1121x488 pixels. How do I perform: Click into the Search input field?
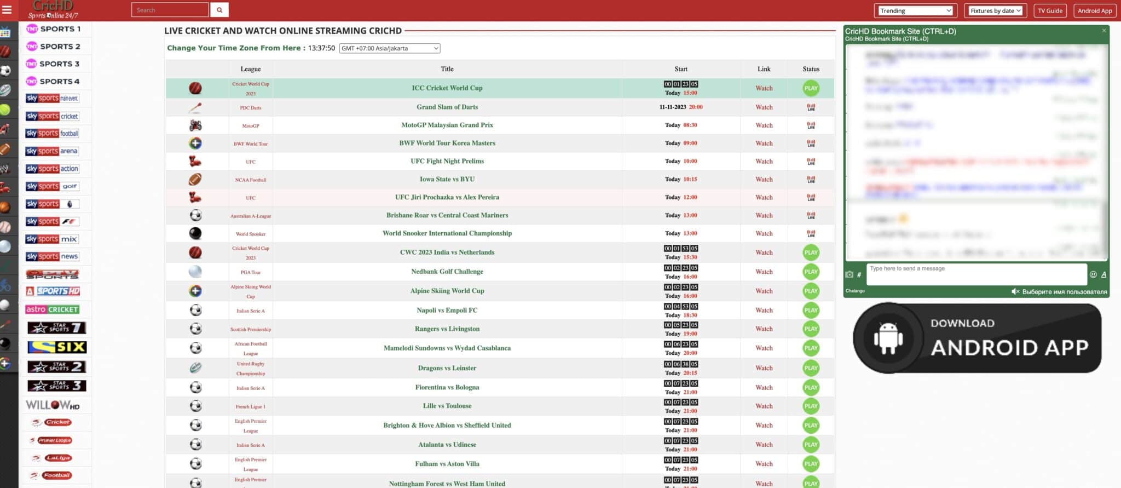170,10
